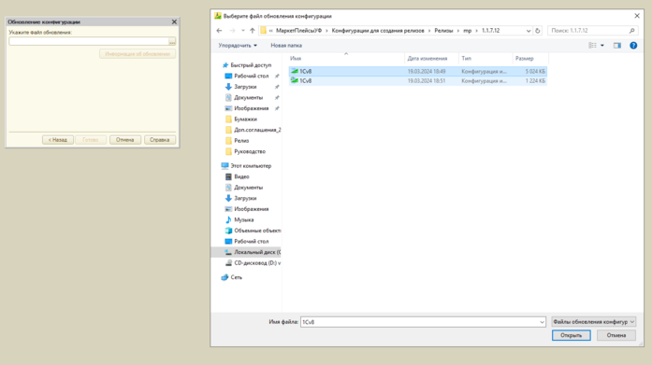Viewport: 652px width, 365px height.
Task: Click МаркетПлейсыУФ in the address path
Action: [298, 31]
